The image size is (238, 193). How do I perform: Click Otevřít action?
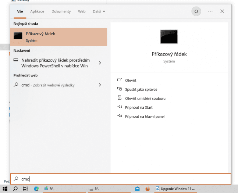131,81
